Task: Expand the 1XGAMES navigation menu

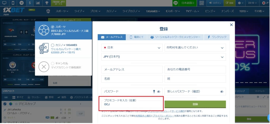Action: (x=153, y=11)
